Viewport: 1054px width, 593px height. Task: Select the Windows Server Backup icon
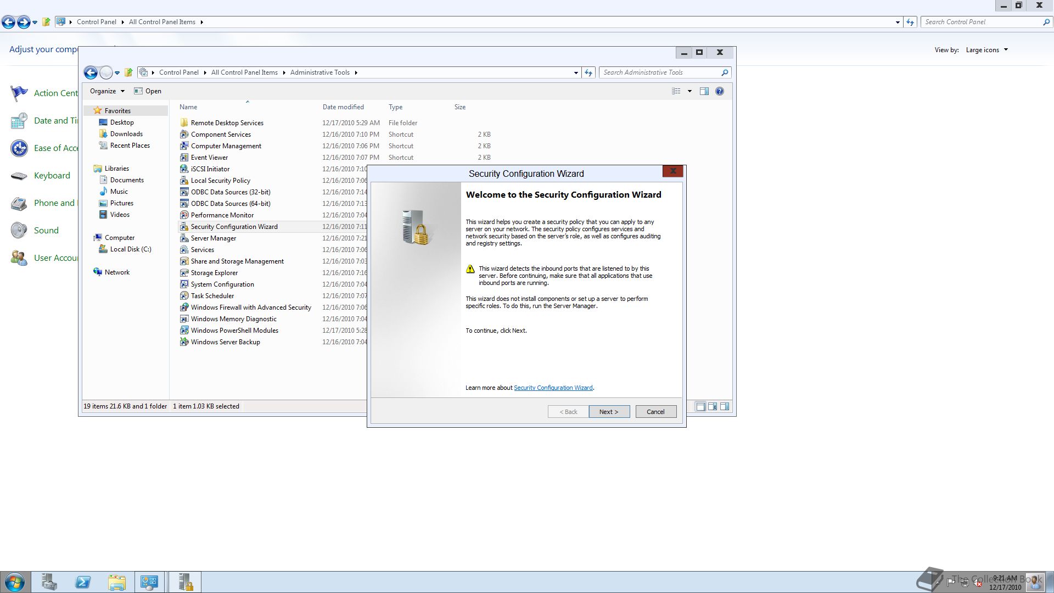pos(184,342)
